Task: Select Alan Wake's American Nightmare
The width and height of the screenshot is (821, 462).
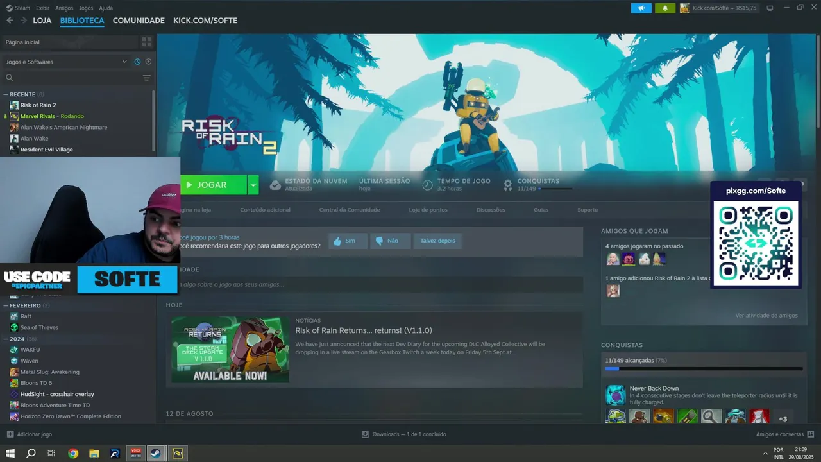Action: (x=63, y=127)
